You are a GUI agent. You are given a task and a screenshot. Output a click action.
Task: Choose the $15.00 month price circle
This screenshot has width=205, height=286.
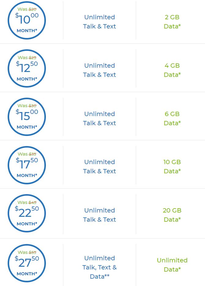(27, 117)
